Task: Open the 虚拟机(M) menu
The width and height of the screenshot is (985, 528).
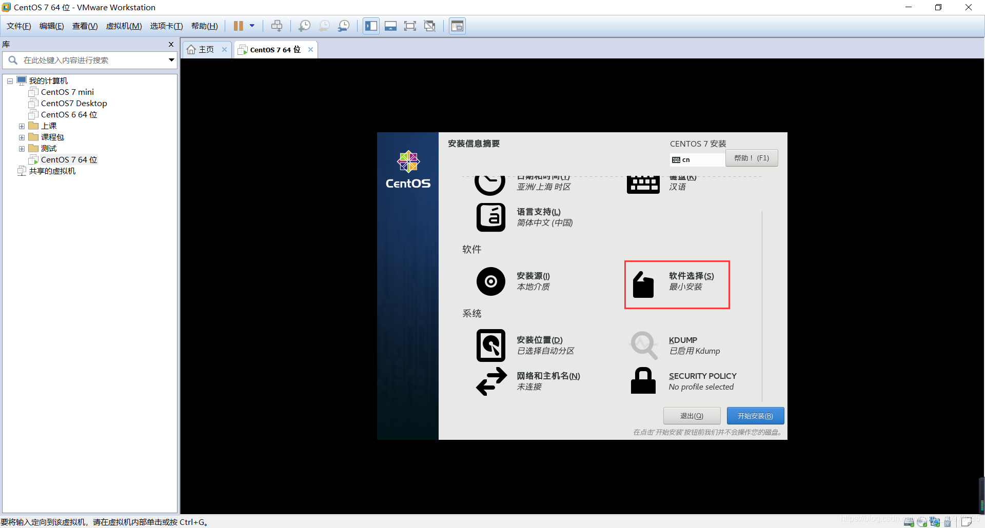Action: coord(124,26)
